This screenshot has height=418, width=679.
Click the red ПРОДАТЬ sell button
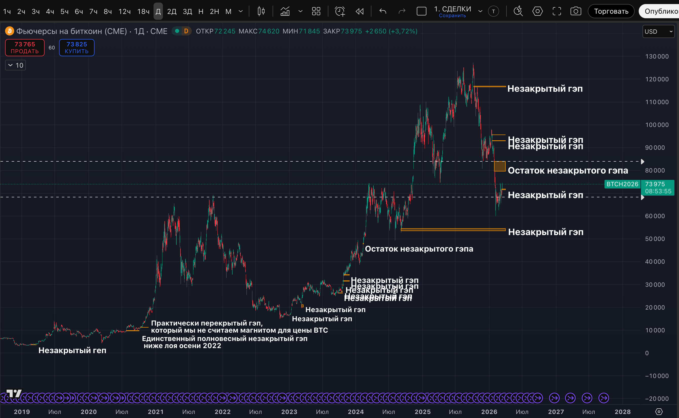coord(25,48)
